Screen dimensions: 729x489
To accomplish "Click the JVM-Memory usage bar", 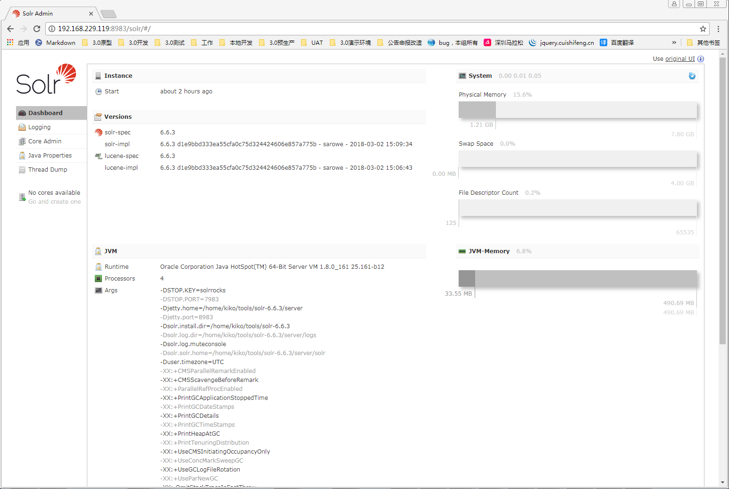I will click(578, 279).
